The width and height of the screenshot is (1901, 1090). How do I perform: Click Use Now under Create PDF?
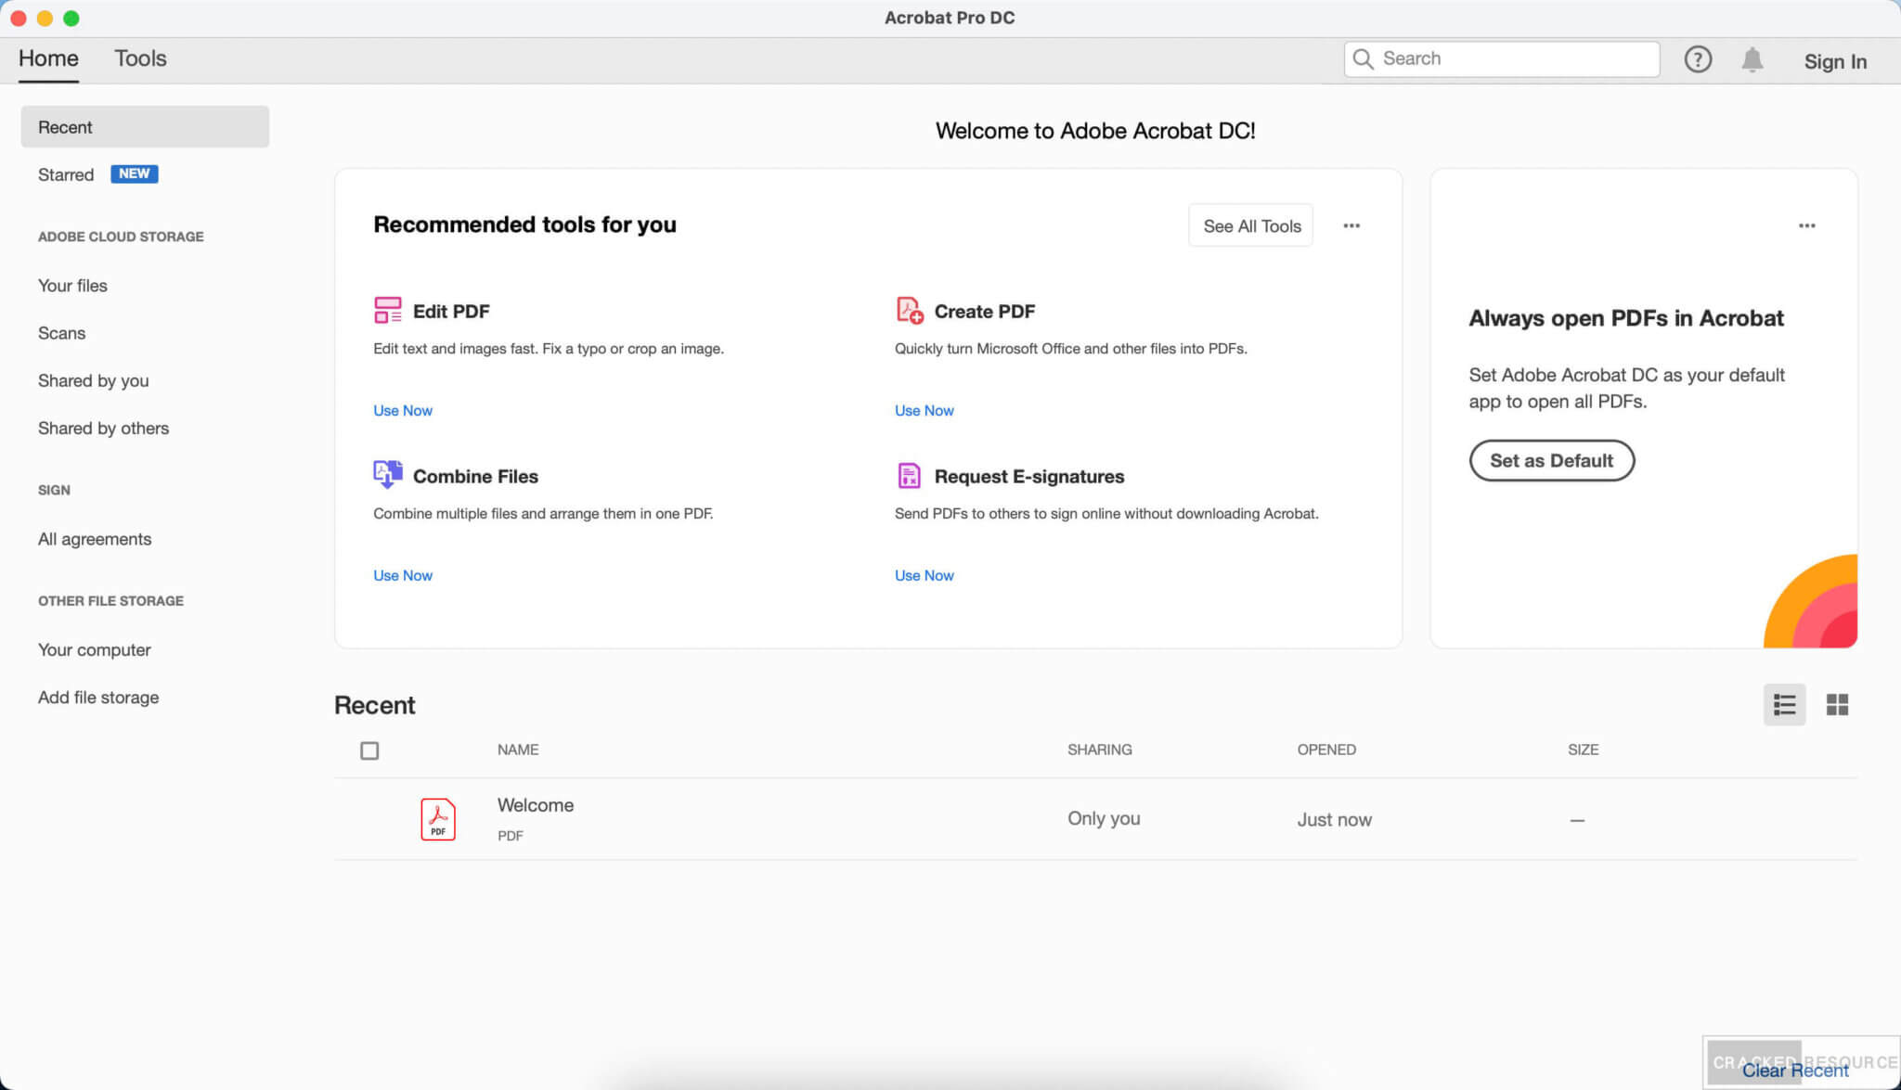(924, 410)
